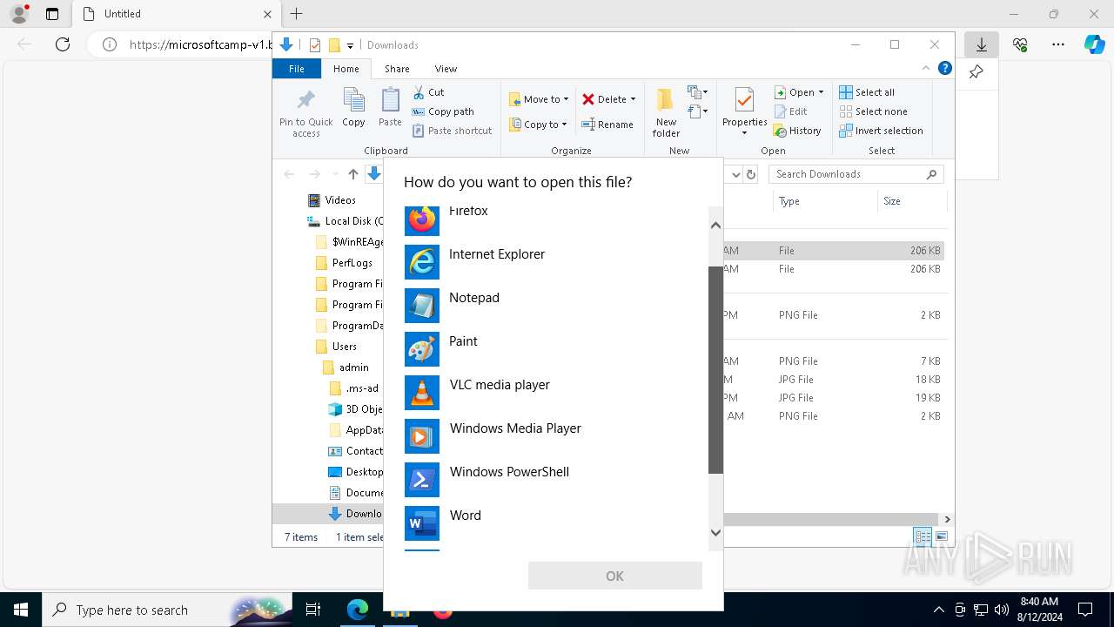Image resolution: width=1114 pixels, height=627 pixels.
Task: Click the browser Downloads toolbar icon
Action: pyautogui.click(x=982, y=44)
